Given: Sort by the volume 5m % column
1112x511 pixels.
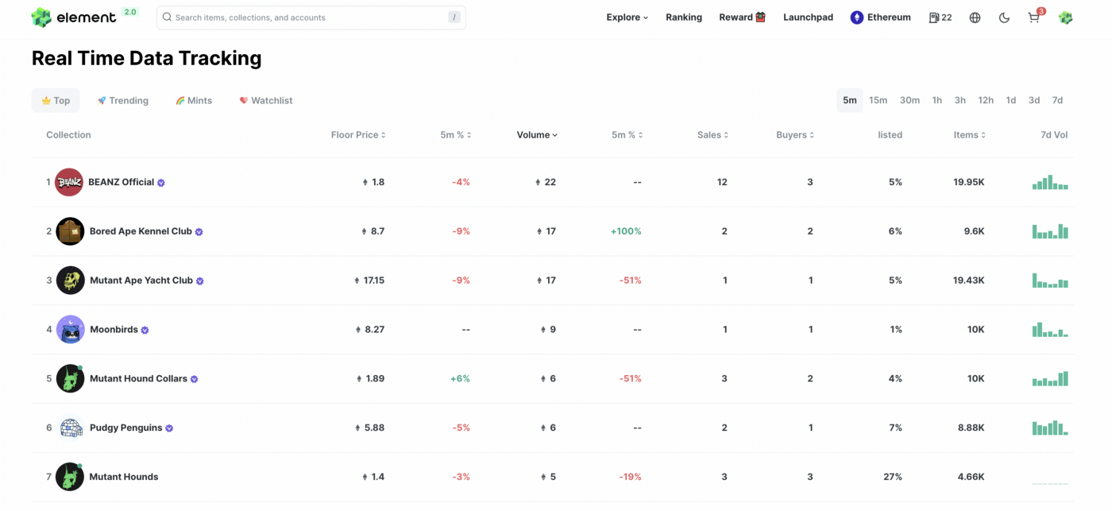Looking at the screenshot, I should [627, 135].
